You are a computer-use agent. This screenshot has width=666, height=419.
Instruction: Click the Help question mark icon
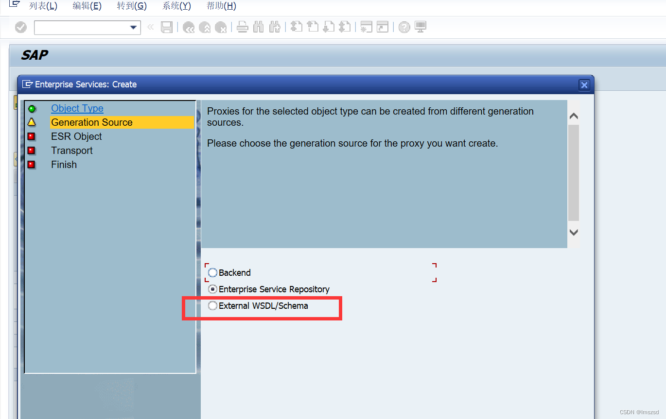pos(404,27)
